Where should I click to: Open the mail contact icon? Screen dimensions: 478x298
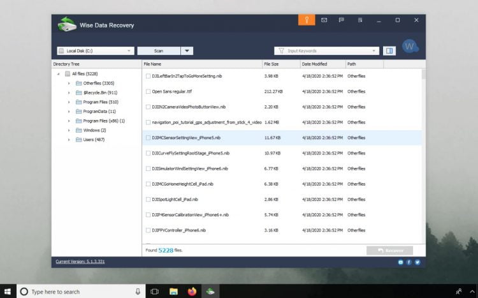[x=324, y=20]
